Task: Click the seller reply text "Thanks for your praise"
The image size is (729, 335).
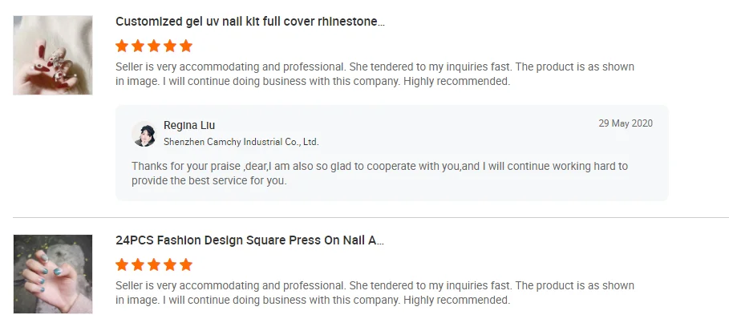Action: pyautogui.click(x=379, y=173)
